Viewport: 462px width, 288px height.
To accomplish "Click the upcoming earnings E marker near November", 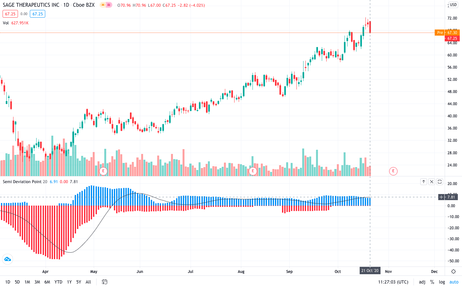I will click(393, 171).
